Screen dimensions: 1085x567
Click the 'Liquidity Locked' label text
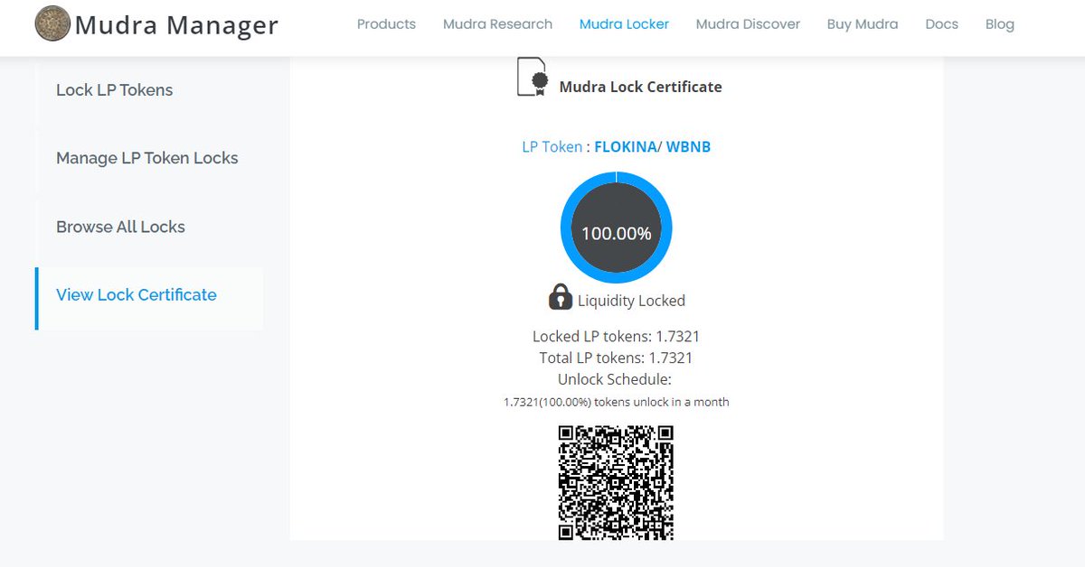pos(631,301)
